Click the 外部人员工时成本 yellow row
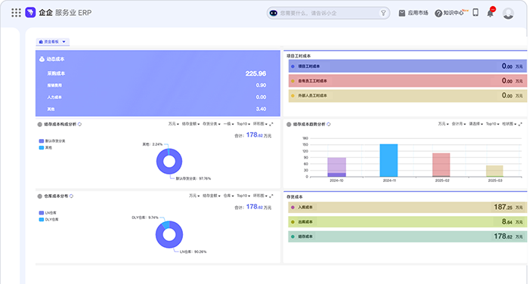Screen dimensions: 529x284 pyautogui.click(x=407, y=96)
